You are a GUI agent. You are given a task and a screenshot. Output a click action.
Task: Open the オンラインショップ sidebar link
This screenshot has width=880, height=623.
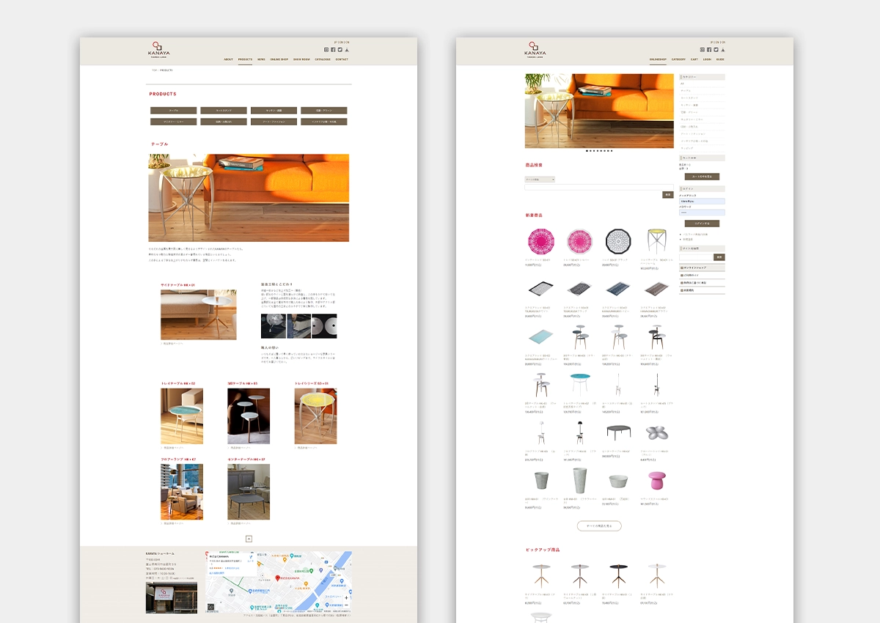[x=702, y=268]
